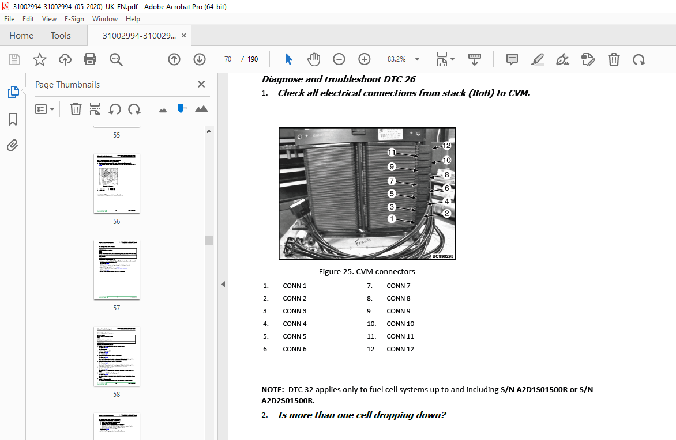The height and width of the screenshot is (440, 676).
Task: Open the Edit menu
Action: point(28,19)
